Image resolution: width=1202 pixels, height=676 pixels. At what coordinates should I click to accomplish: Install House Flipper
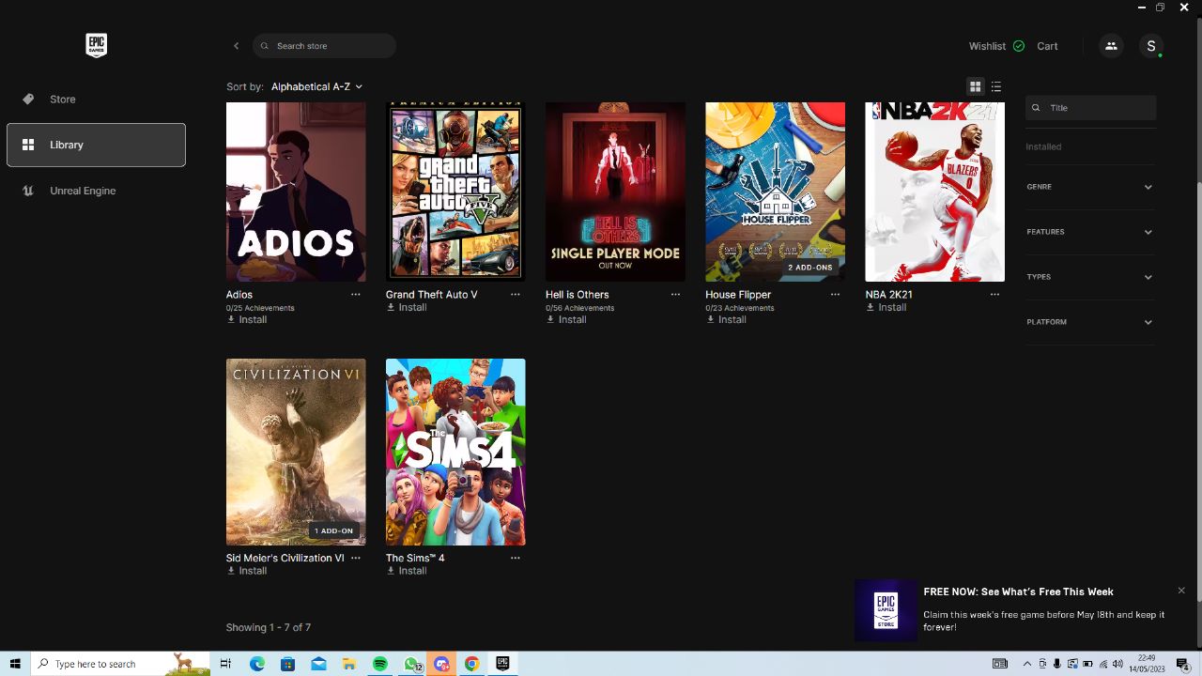pyautogui.click(x=726, y=320)
